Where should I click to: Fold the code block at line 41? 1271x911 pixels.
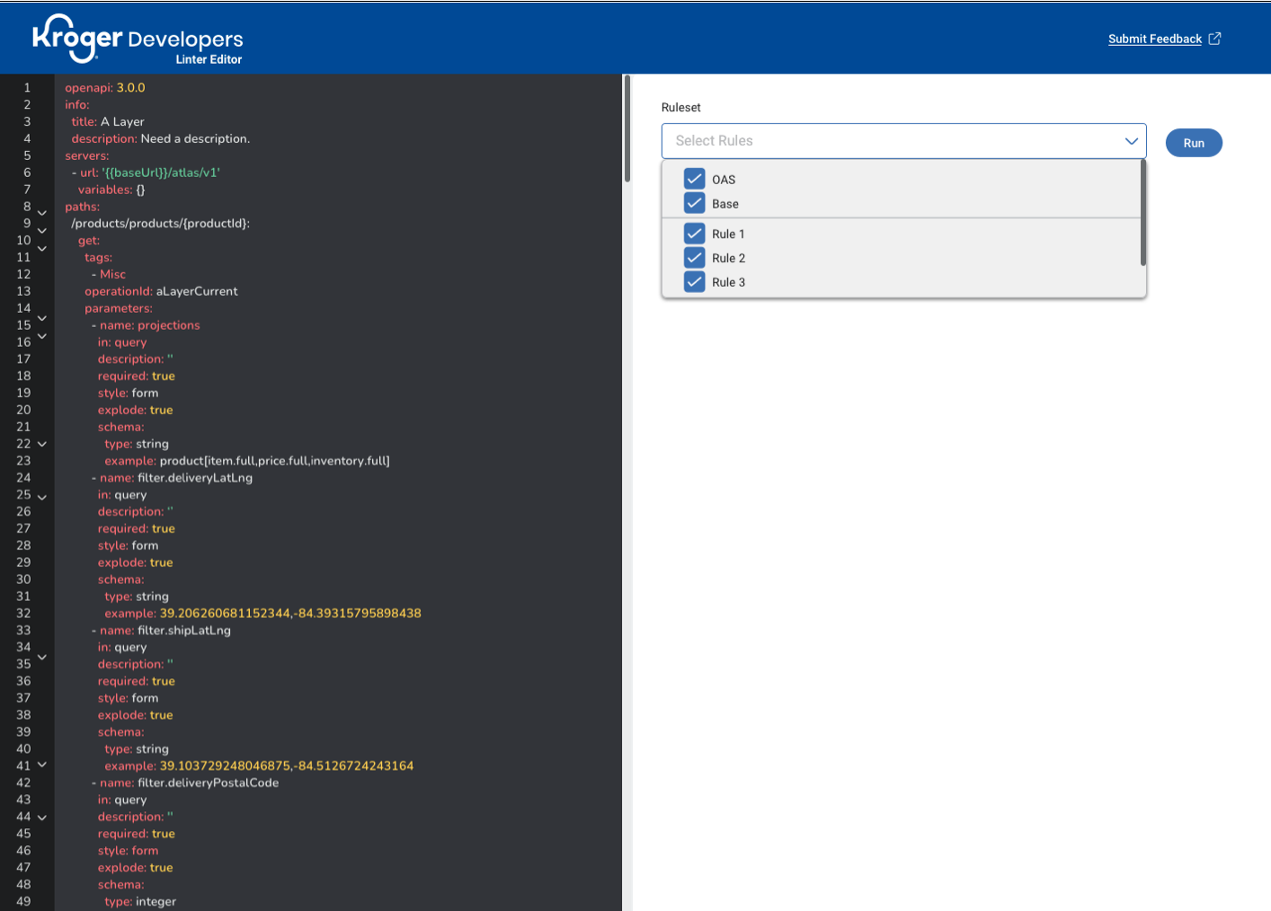pyautogui.click(x=42, y=765)
